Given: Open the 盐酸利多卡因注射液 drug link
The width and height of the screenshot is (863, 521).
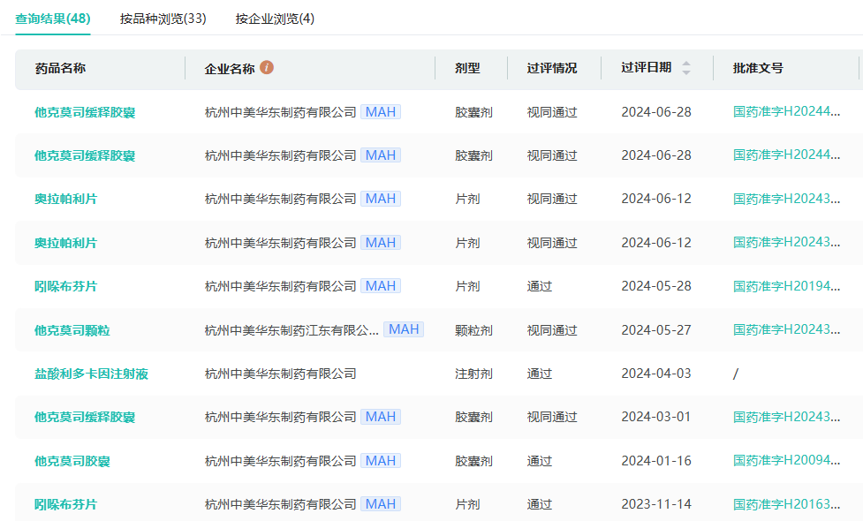Looking at the screenshot, I should [91, 374].
